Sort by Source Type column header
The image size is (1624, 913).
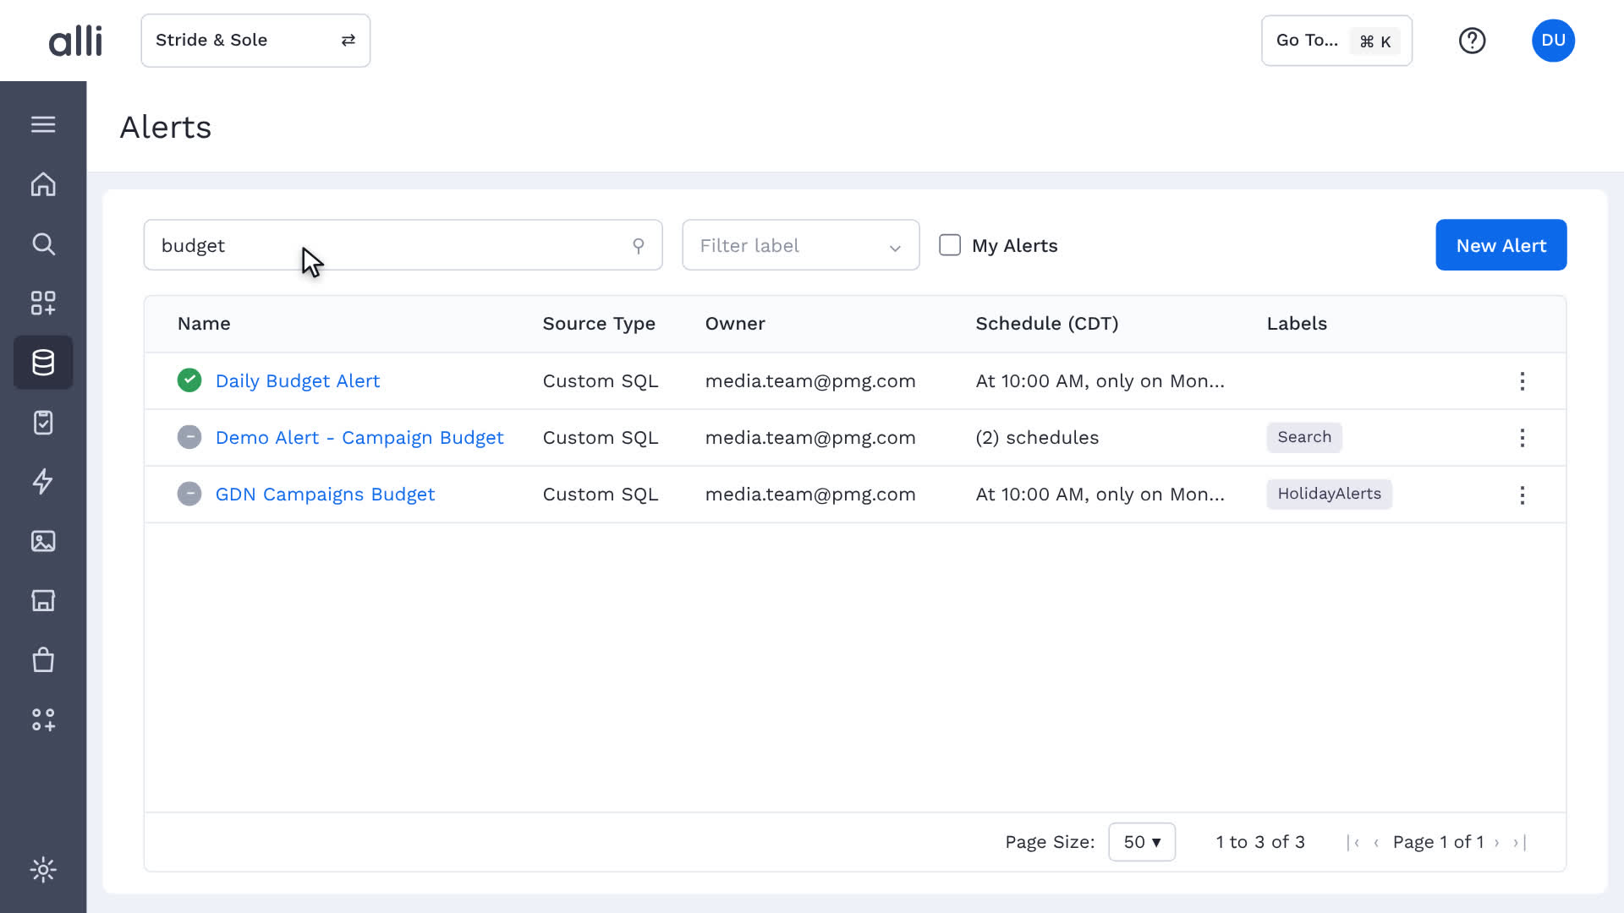599,324
